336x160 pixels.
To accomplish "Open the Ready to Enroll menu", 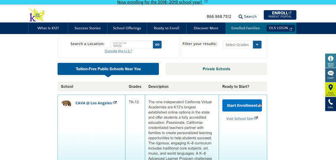I will (166, 28).
